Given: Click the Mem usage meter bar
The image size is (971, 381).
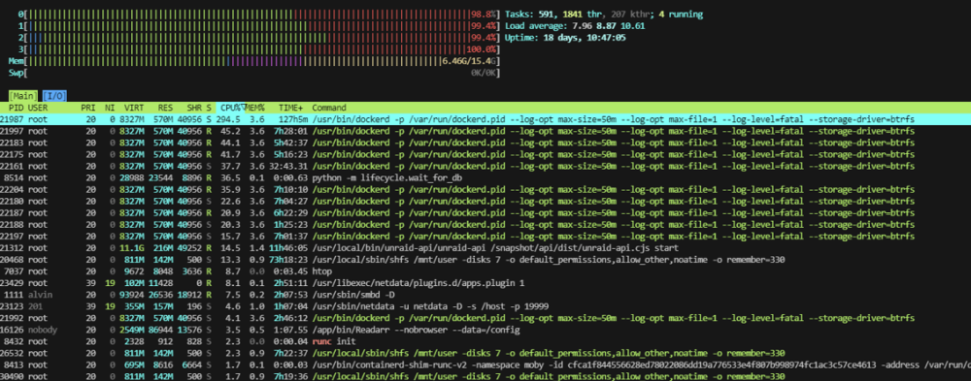Looking at the screenshot, I should click(x=253, y=61).
